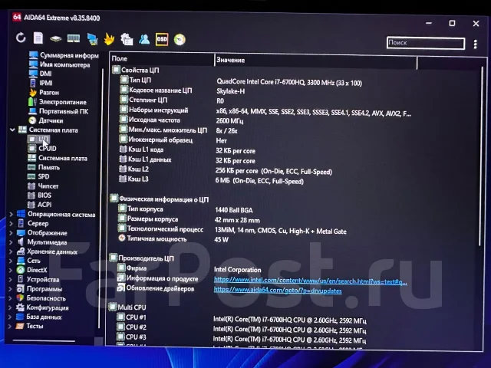Open the SPD tree item
The height and width of the screenshot is (368, 491).
pyautogui.click(x=38, y=176)
